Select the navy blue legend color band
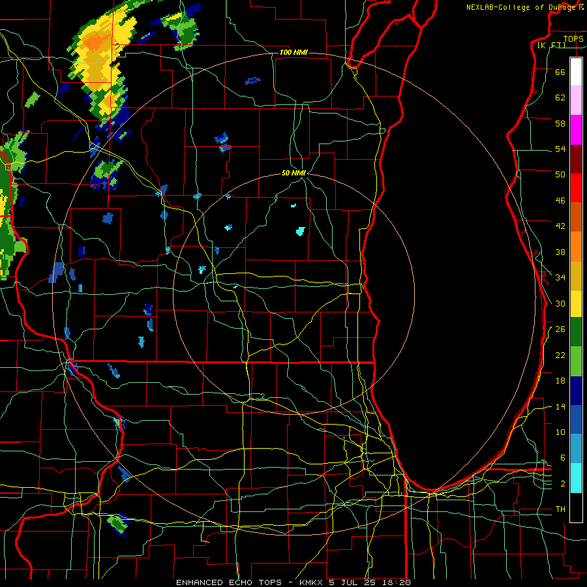 (x=576, y=391)
